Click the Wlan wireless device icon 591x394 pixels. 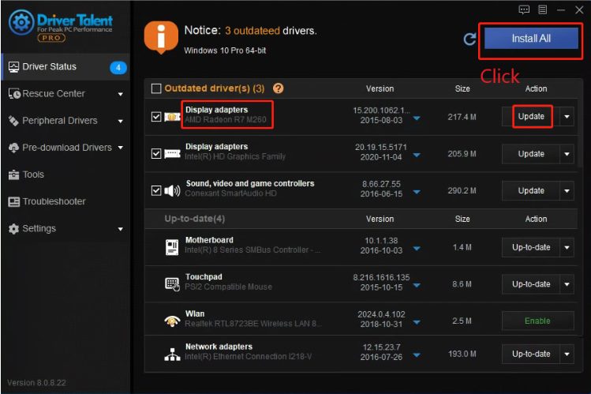point(172,321)
